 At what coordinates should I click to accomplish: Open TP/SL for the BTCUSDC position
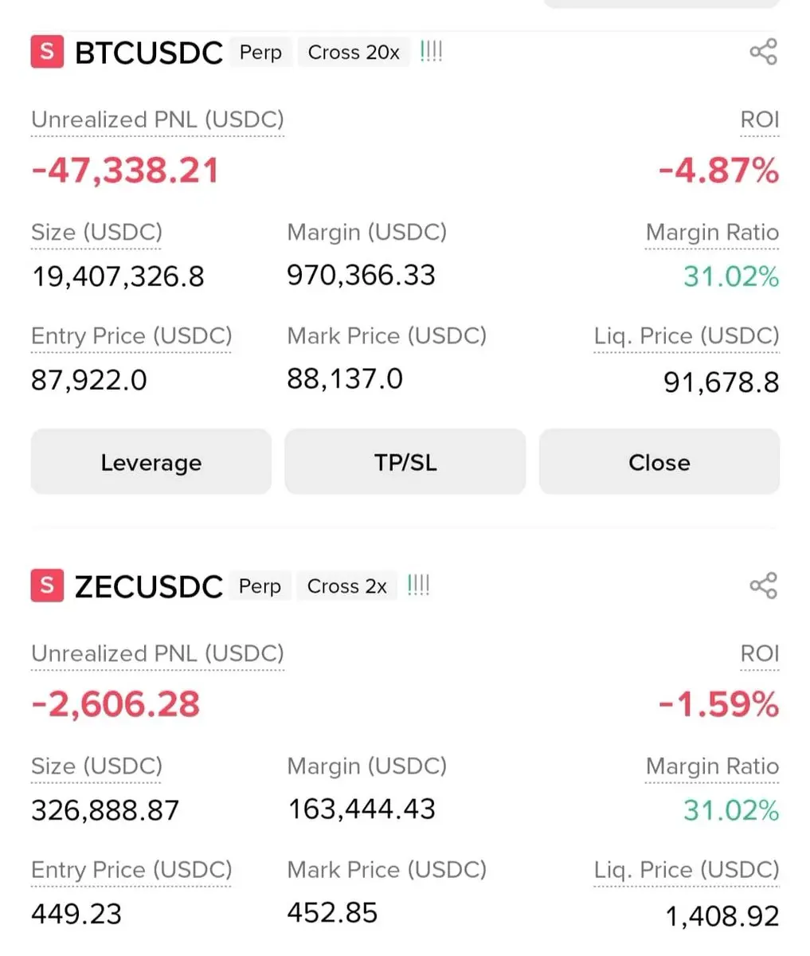point(405,462)
